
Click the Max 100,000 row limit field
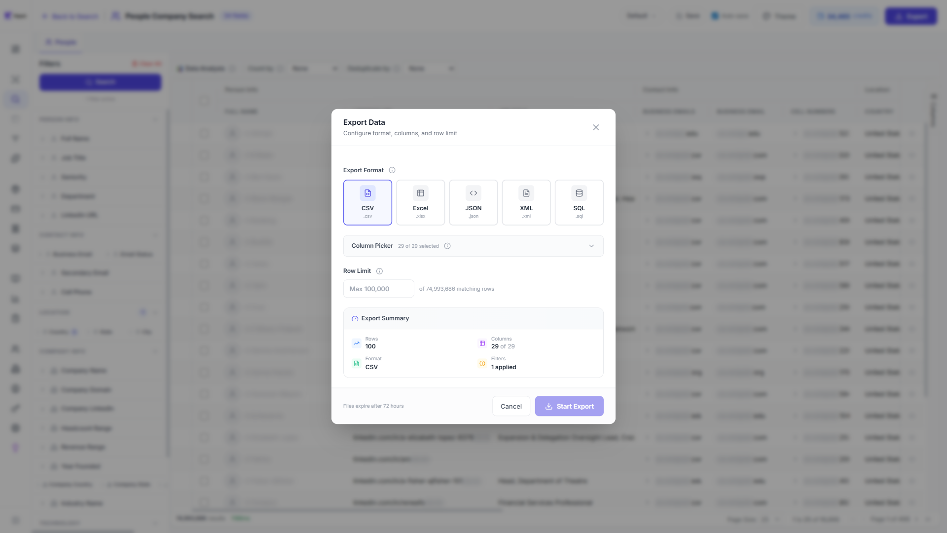coord(378,288)
